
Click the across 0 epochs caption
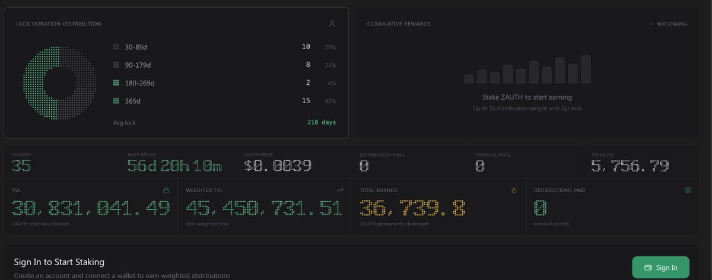pyautogui.click(x=552, y=224)
